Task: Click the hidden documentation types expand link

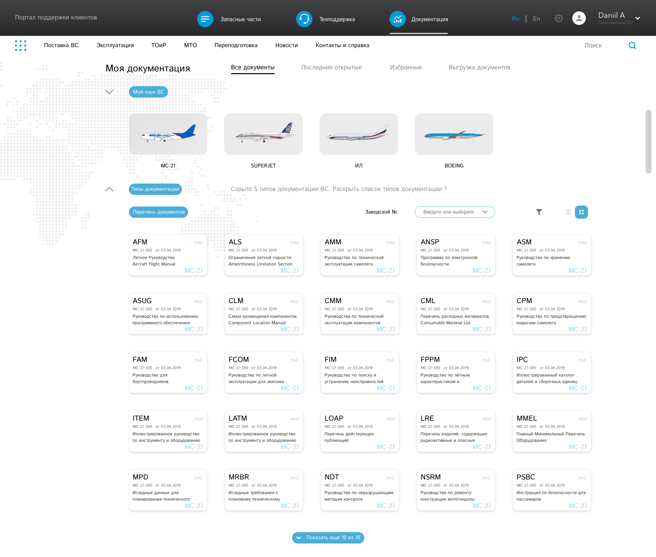Action: (x=339, y=189)
